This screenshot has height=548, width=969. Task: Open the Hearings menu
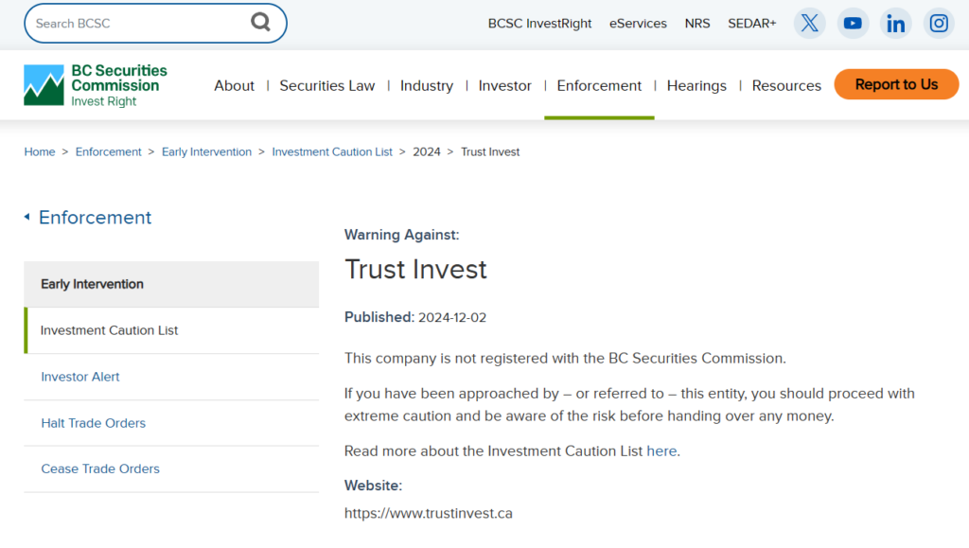[696, 85]
